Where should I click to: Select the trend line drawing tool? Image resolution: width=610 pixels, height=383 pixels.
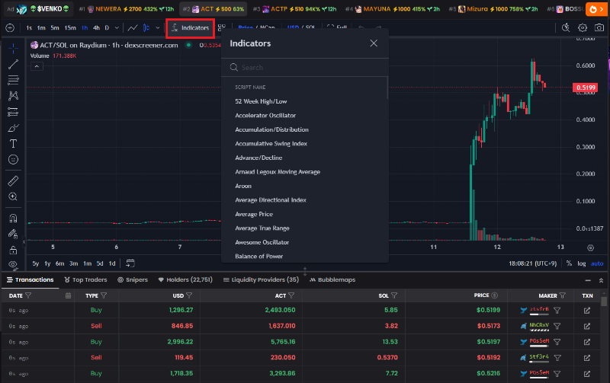[13, 65]
